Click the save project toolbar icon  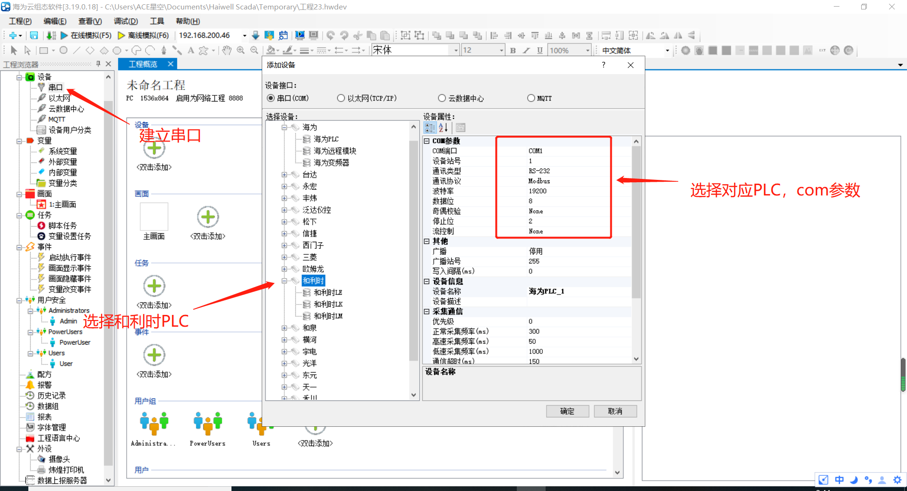[x=34, y=35]
